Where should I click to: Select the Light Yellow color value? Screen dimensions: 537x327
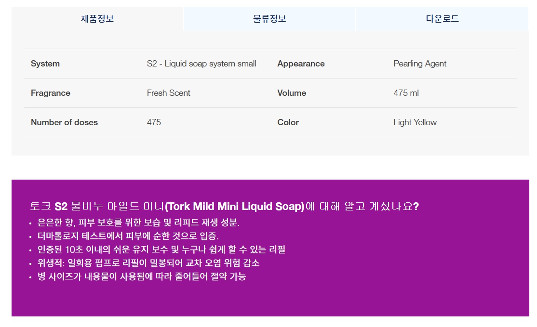pyautogui.click(x=415, y=122)
